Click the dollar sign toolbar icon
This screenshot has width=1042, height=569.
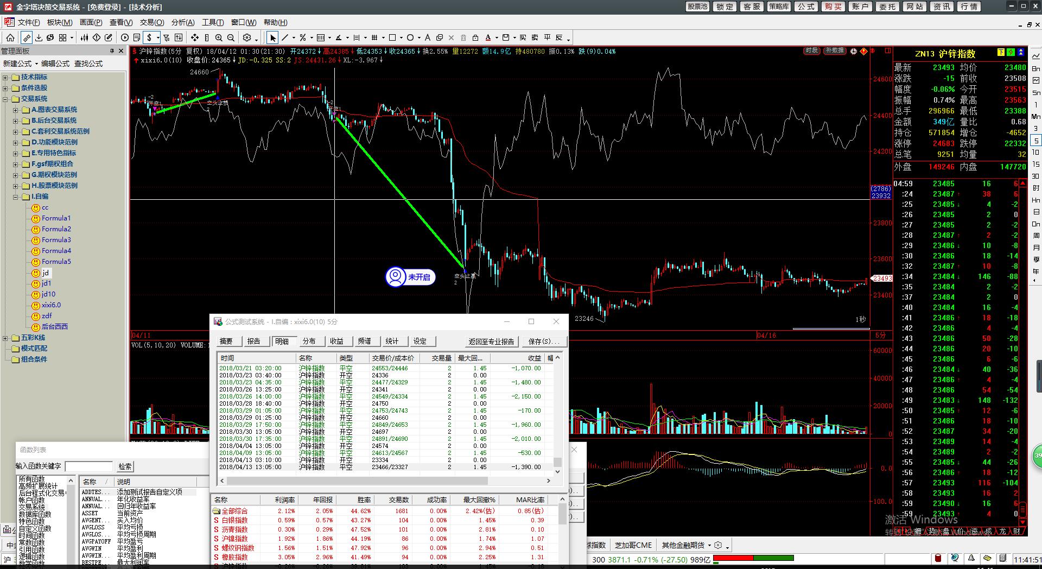pyautogui.click(x=149, y=37)
